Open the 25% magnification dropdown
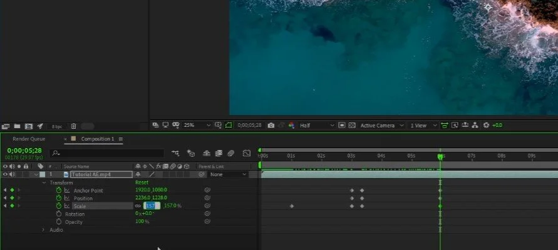558x250 pixels. [x=197, y=126]
